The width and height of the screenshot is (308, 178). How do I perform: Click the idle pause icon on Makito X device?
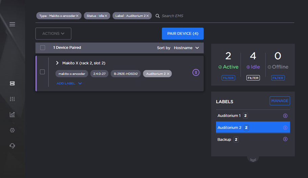tap(196, 72)
